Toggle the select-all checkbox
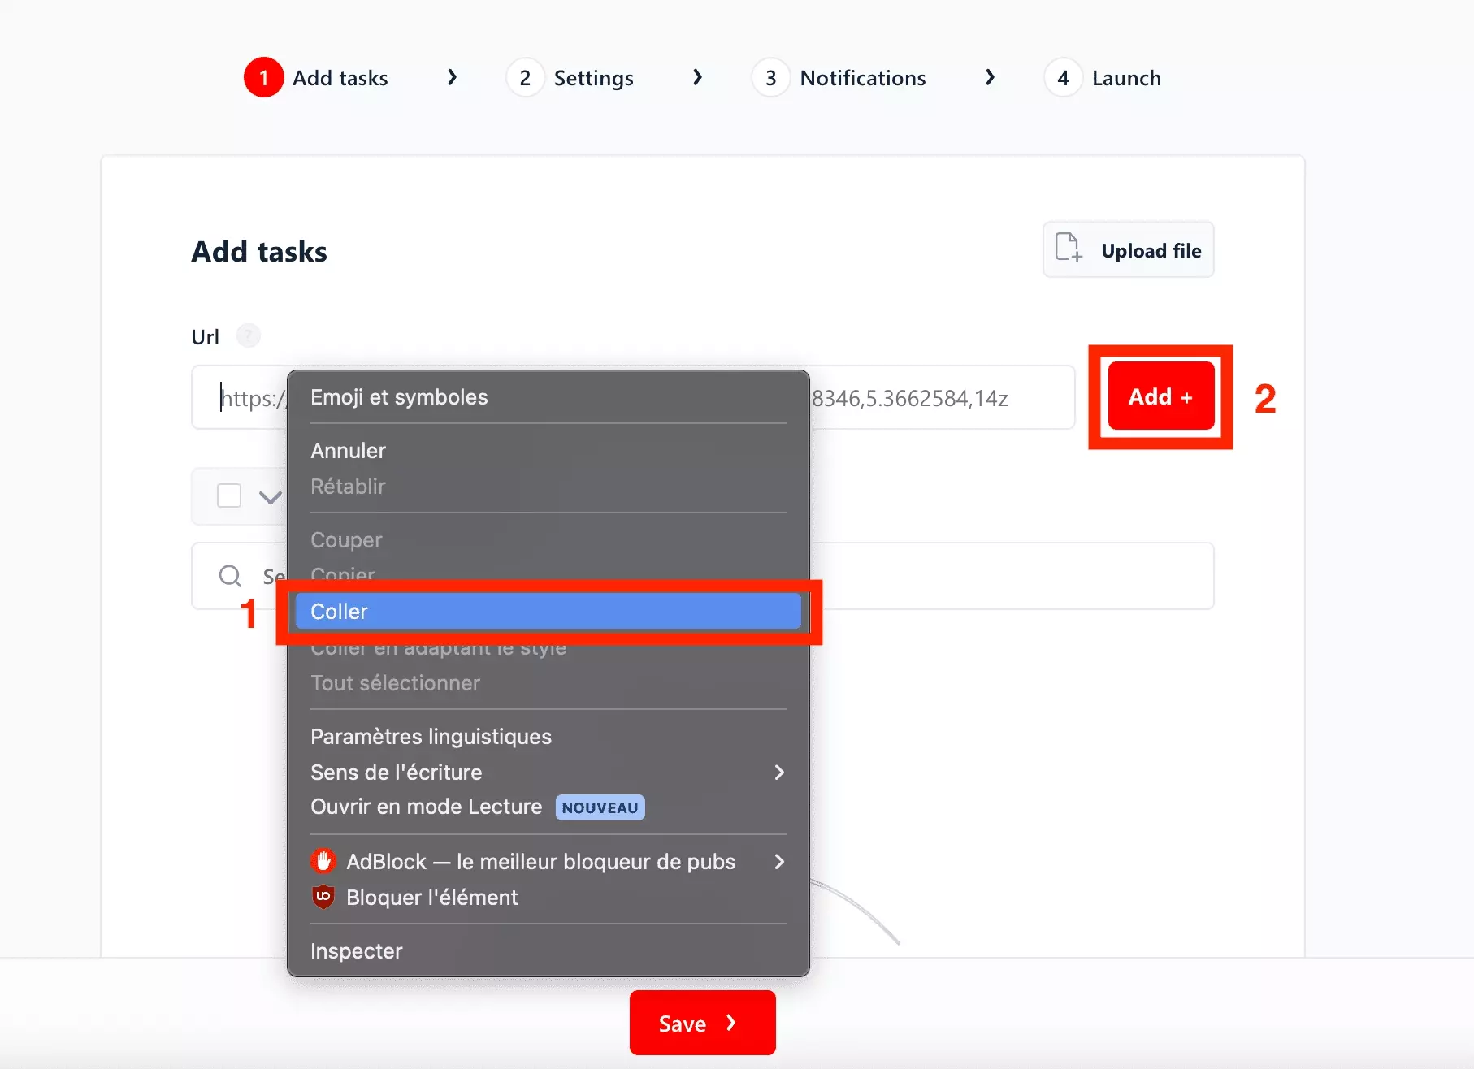Image resolution: width=1474 pixels, height=1069 pixels. pyautogui.click(x=229, y=496)
